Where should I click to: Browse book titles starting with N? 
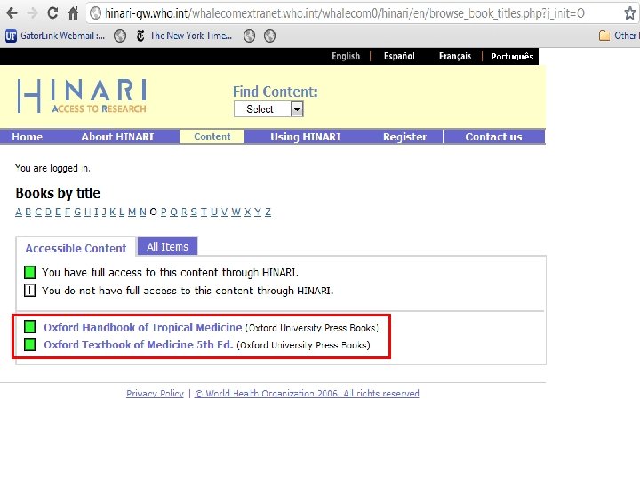pyautogui.click(x=142, y=212)
